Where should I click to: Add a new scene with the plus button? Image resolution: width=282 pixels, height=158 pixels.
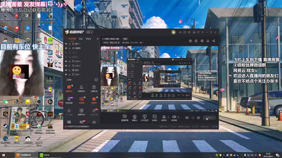(x=98, y=39)
